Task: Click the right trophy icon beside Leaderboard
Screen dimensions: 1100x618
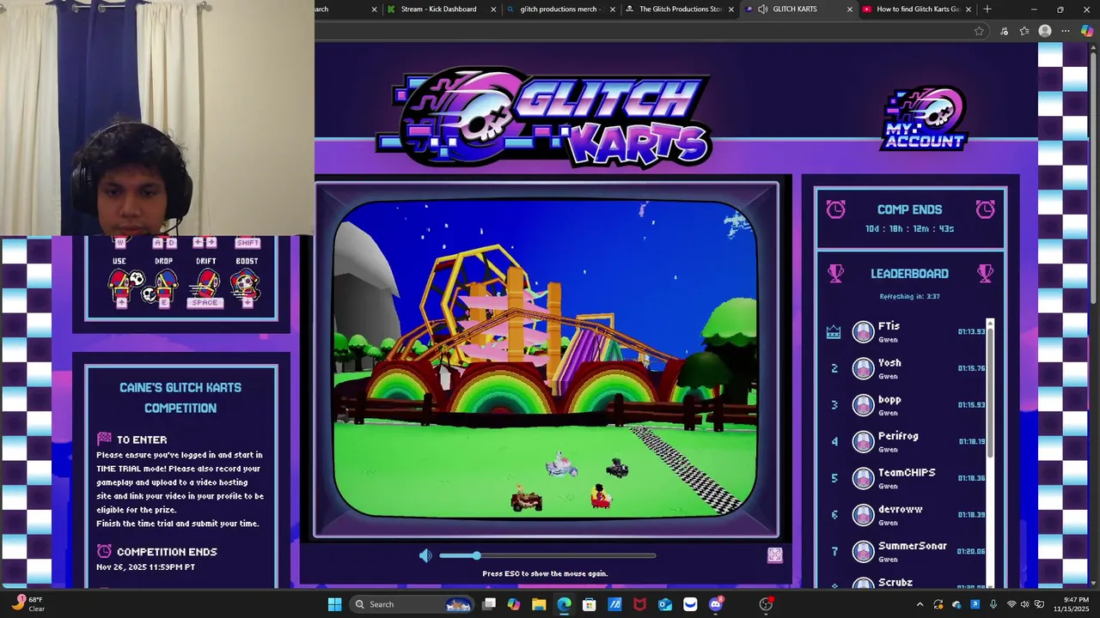Action: click(985, 273)
